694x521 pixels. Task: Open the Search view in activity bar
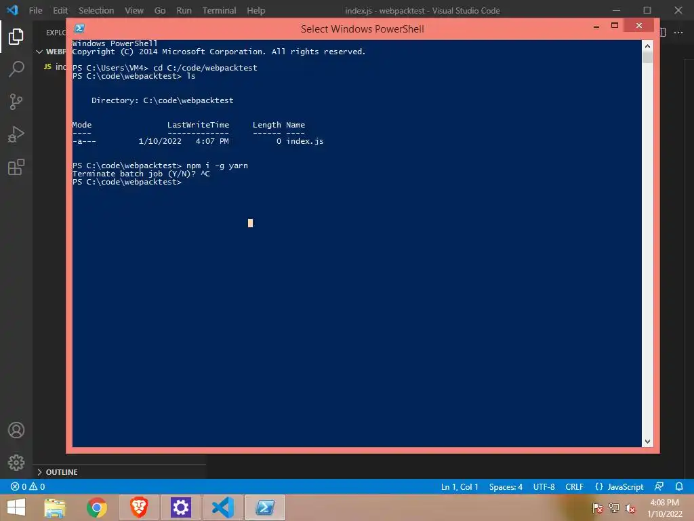tap(16, 69)
